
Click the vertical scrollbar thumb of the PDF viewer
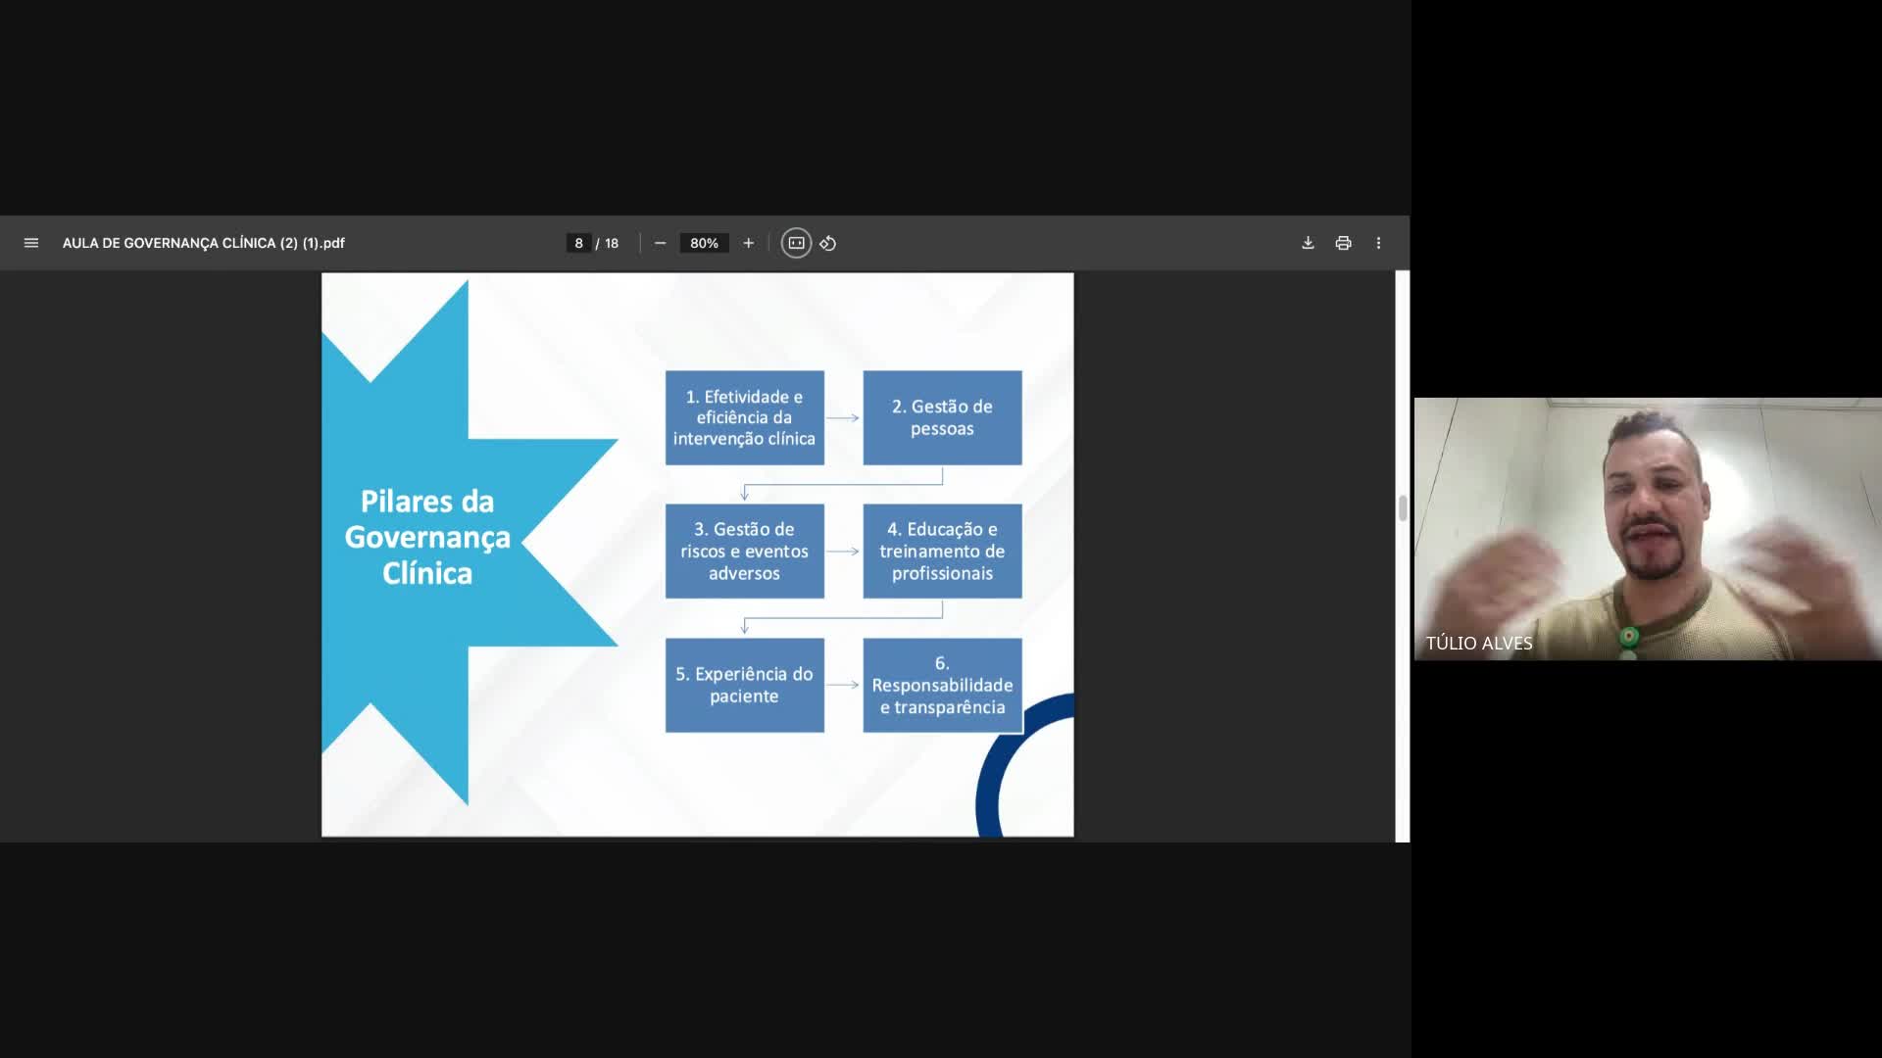[1403, 508]
